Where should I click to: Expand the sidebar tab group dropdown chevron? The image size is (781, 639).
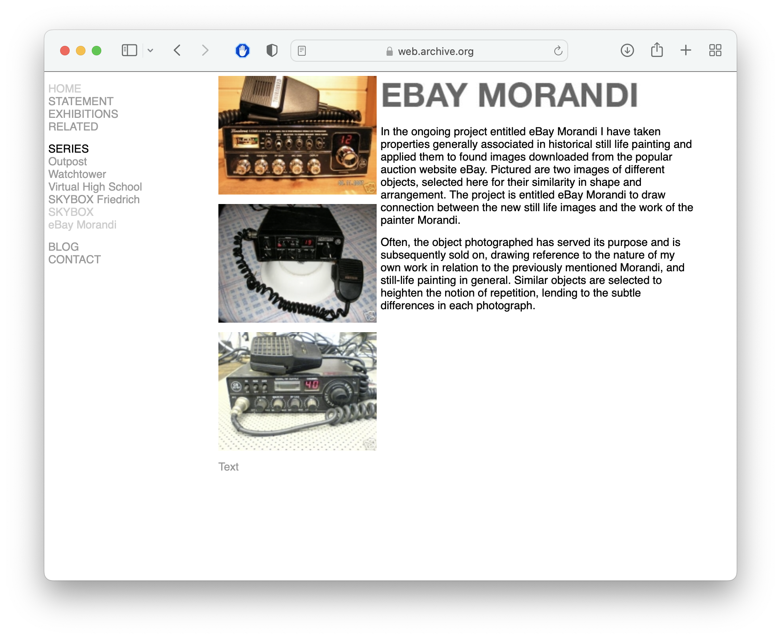coord(150,51)
